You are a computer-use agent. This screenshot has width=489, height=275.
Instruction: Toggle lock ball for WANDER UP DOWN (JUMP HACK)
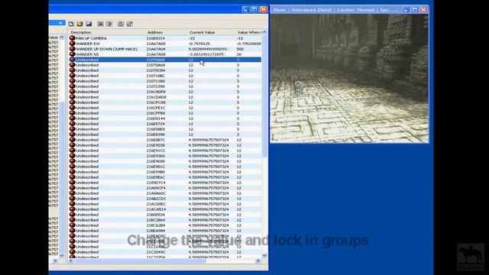[x=73, y=49]
